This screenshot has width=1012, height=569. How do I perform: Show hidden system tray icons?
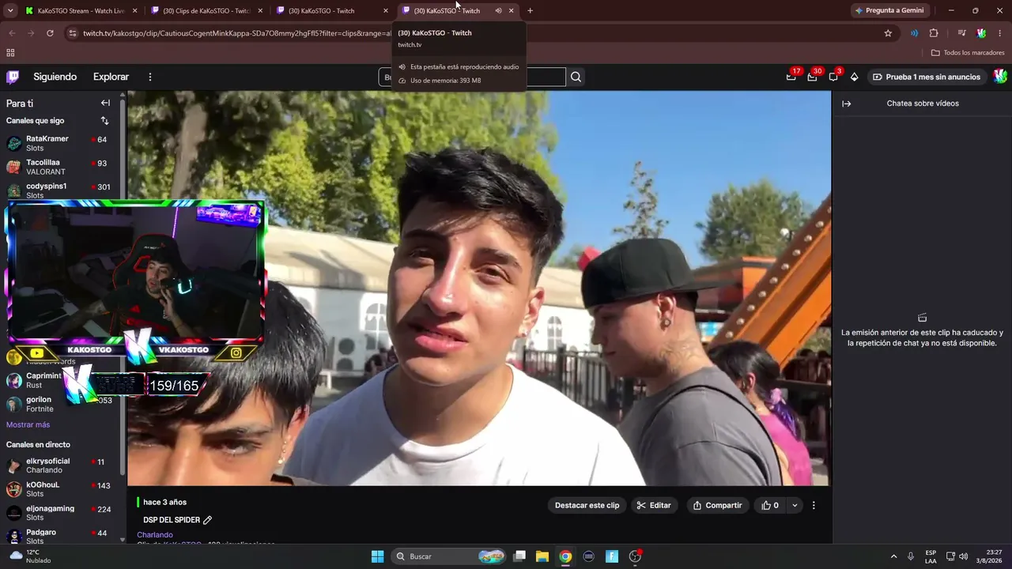(894, 556)
